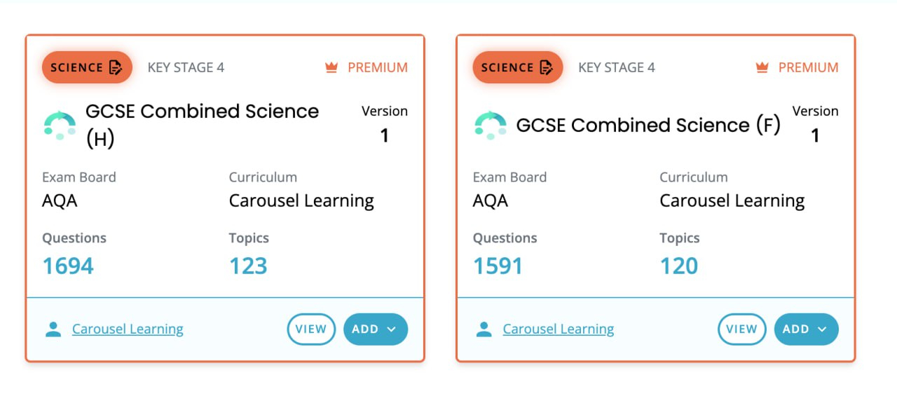
Task: Click the Carousel logo beside Combined Science (H)
Action: click(60, 125)
